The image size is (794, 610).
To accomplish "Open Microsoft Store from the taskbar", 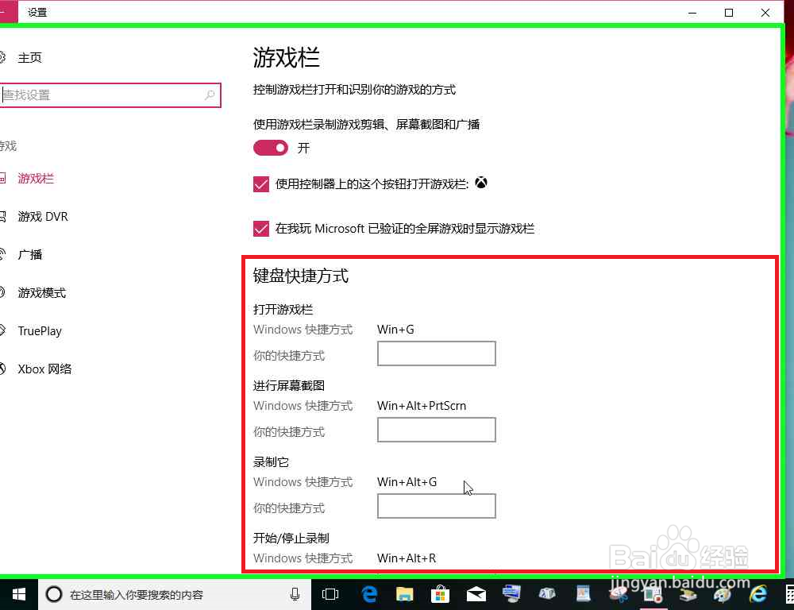I will [x=441, y=593].
